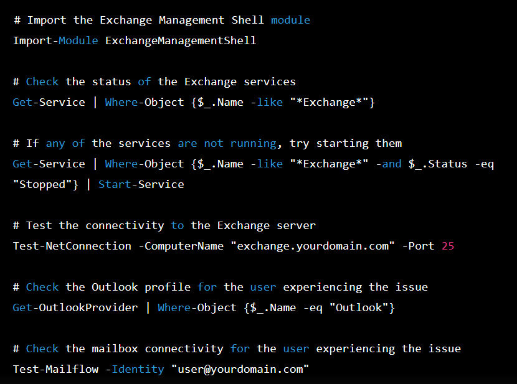Click the Start-Service cmdlet
This screenshot has width=517, height=384.
point(141,184)
